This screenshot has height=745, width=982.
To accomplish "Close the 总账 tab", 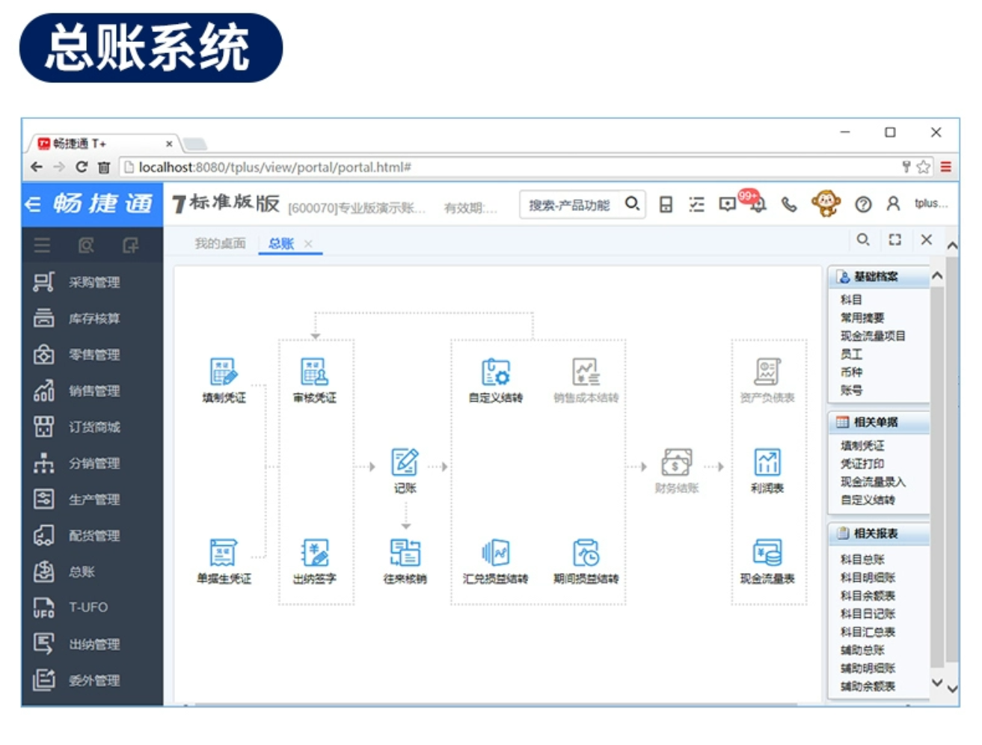I will (x=308, y=243).
